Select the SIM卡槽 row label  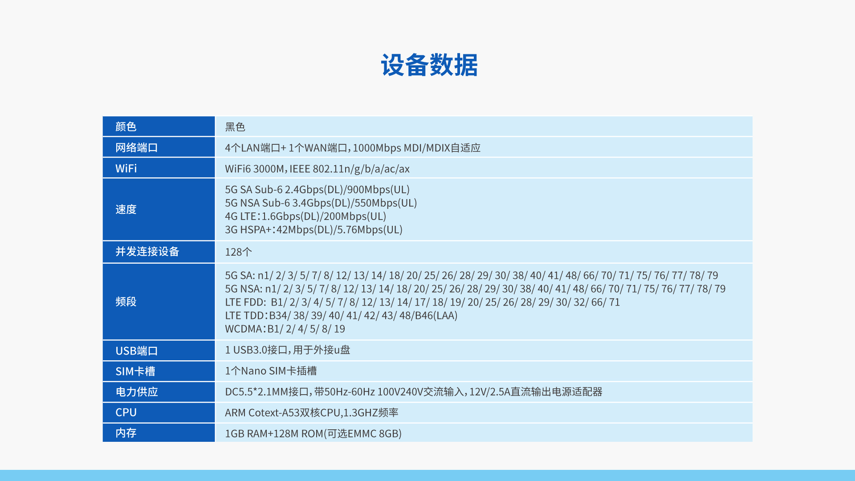(x=135, y=371)
